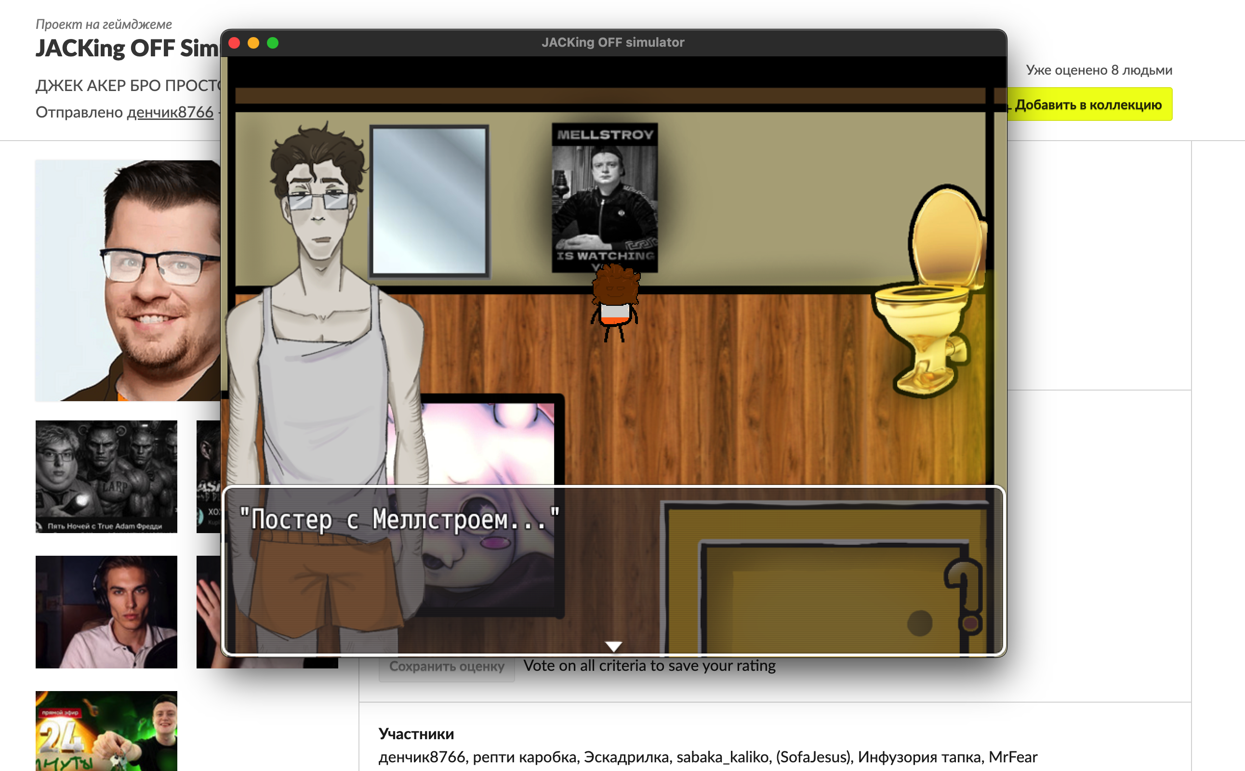Open the денчик8766 author profile link
This screenshot has width=1245, height=771.
(170, 112)
